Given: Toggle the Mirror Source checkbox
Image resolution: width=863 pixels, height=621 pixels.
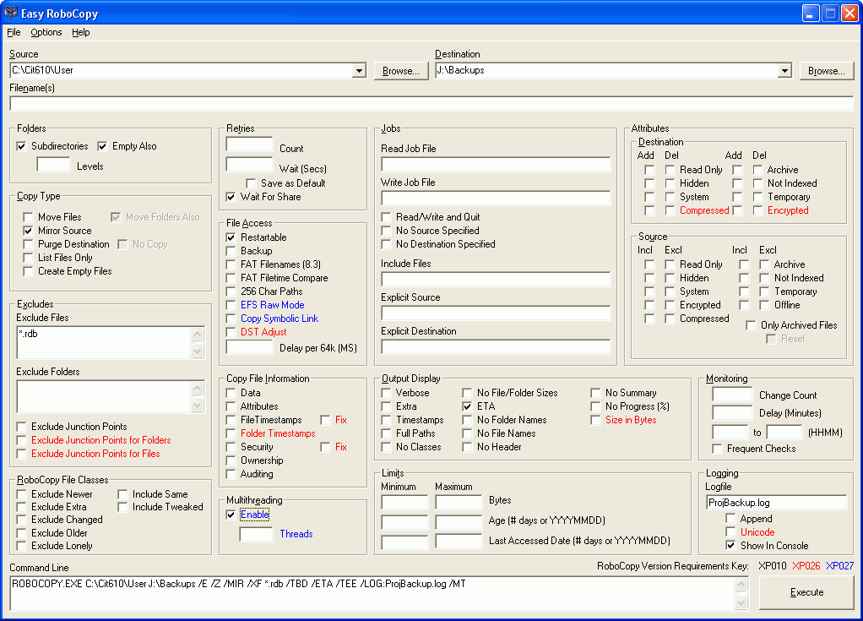Looking at the screenshot, I should click(28, 232).
